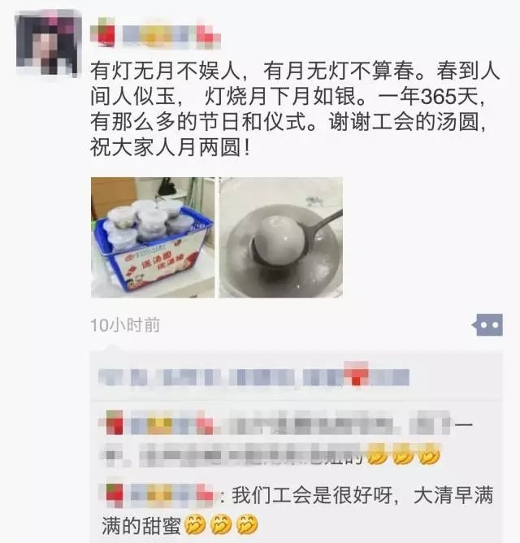The height and width of the screenshot is (543, 520).
Task: Tap the post line 祝大家人月两圆
Action: [170, 147]
